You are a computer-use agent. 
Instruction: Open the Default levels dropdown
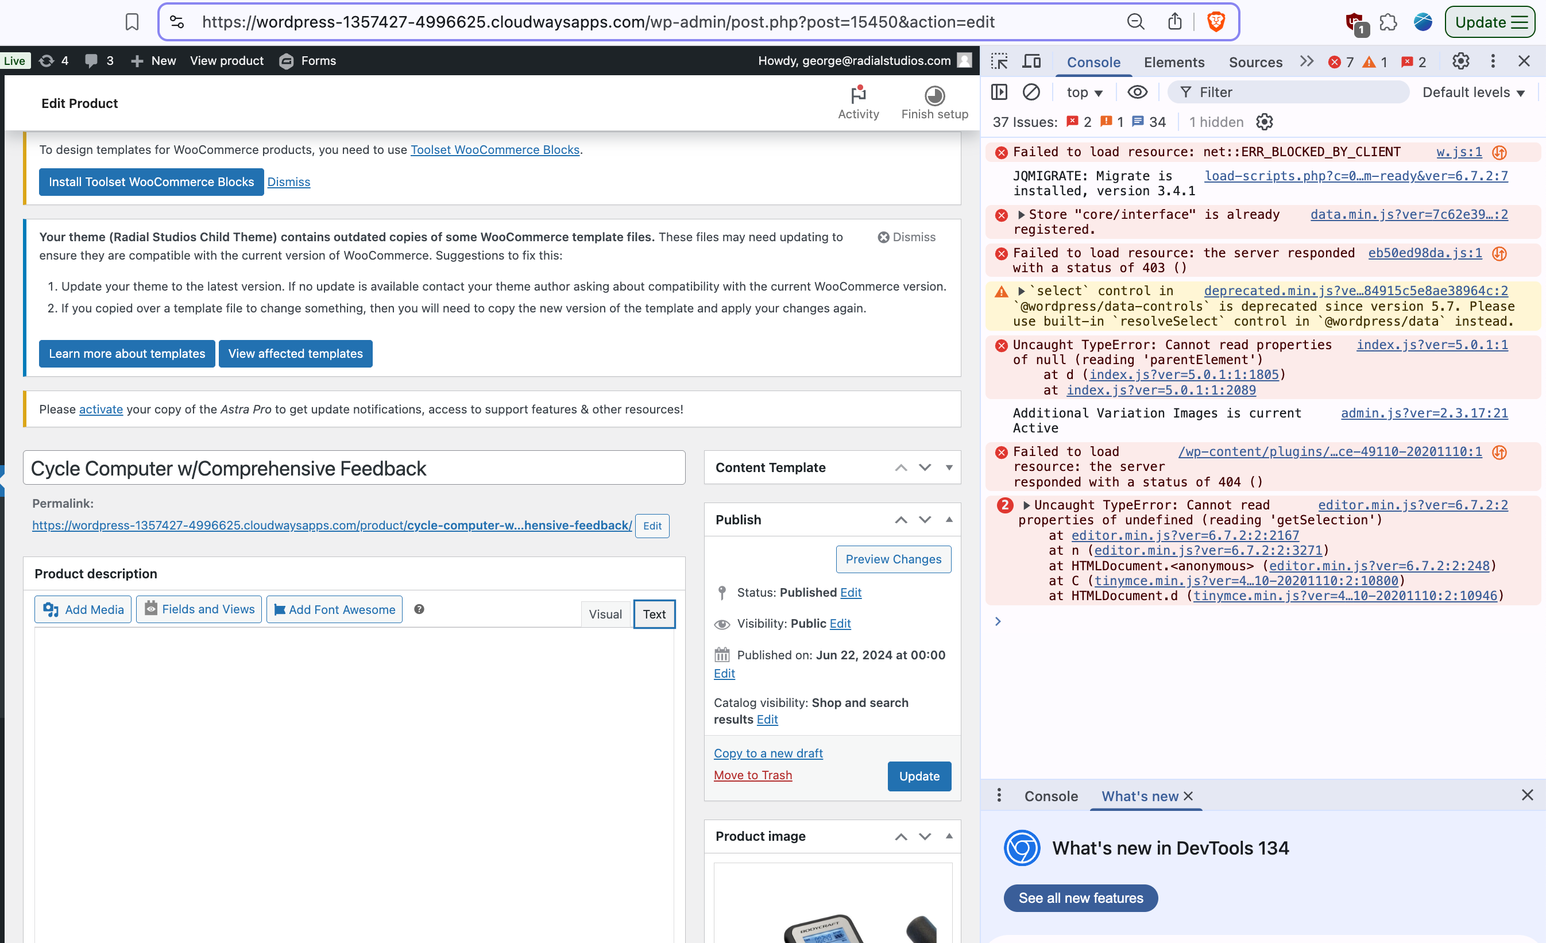(x=1473, y=92)
